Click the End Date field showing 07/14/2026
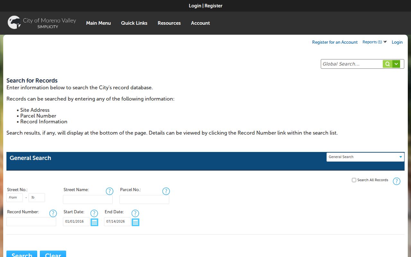Image resolution: width=411 pixels, height=257 pixels. pyautogui.click(x=117, y=222)
